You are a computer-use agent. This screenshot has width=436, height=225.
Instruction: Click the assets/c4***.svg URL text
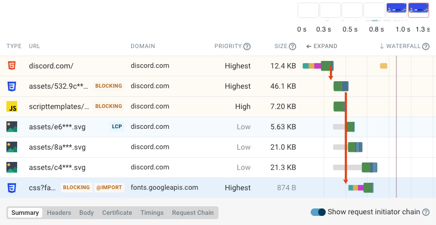[57, 167]
